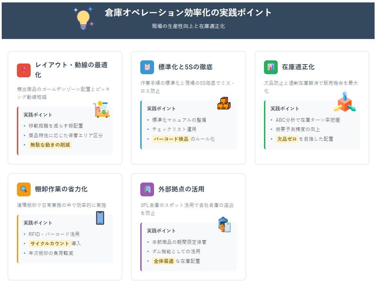Viewport: 377px width, 284px height.
Task: Click the bullet ダム機能としての活用
Action: [x=176, y=252]
